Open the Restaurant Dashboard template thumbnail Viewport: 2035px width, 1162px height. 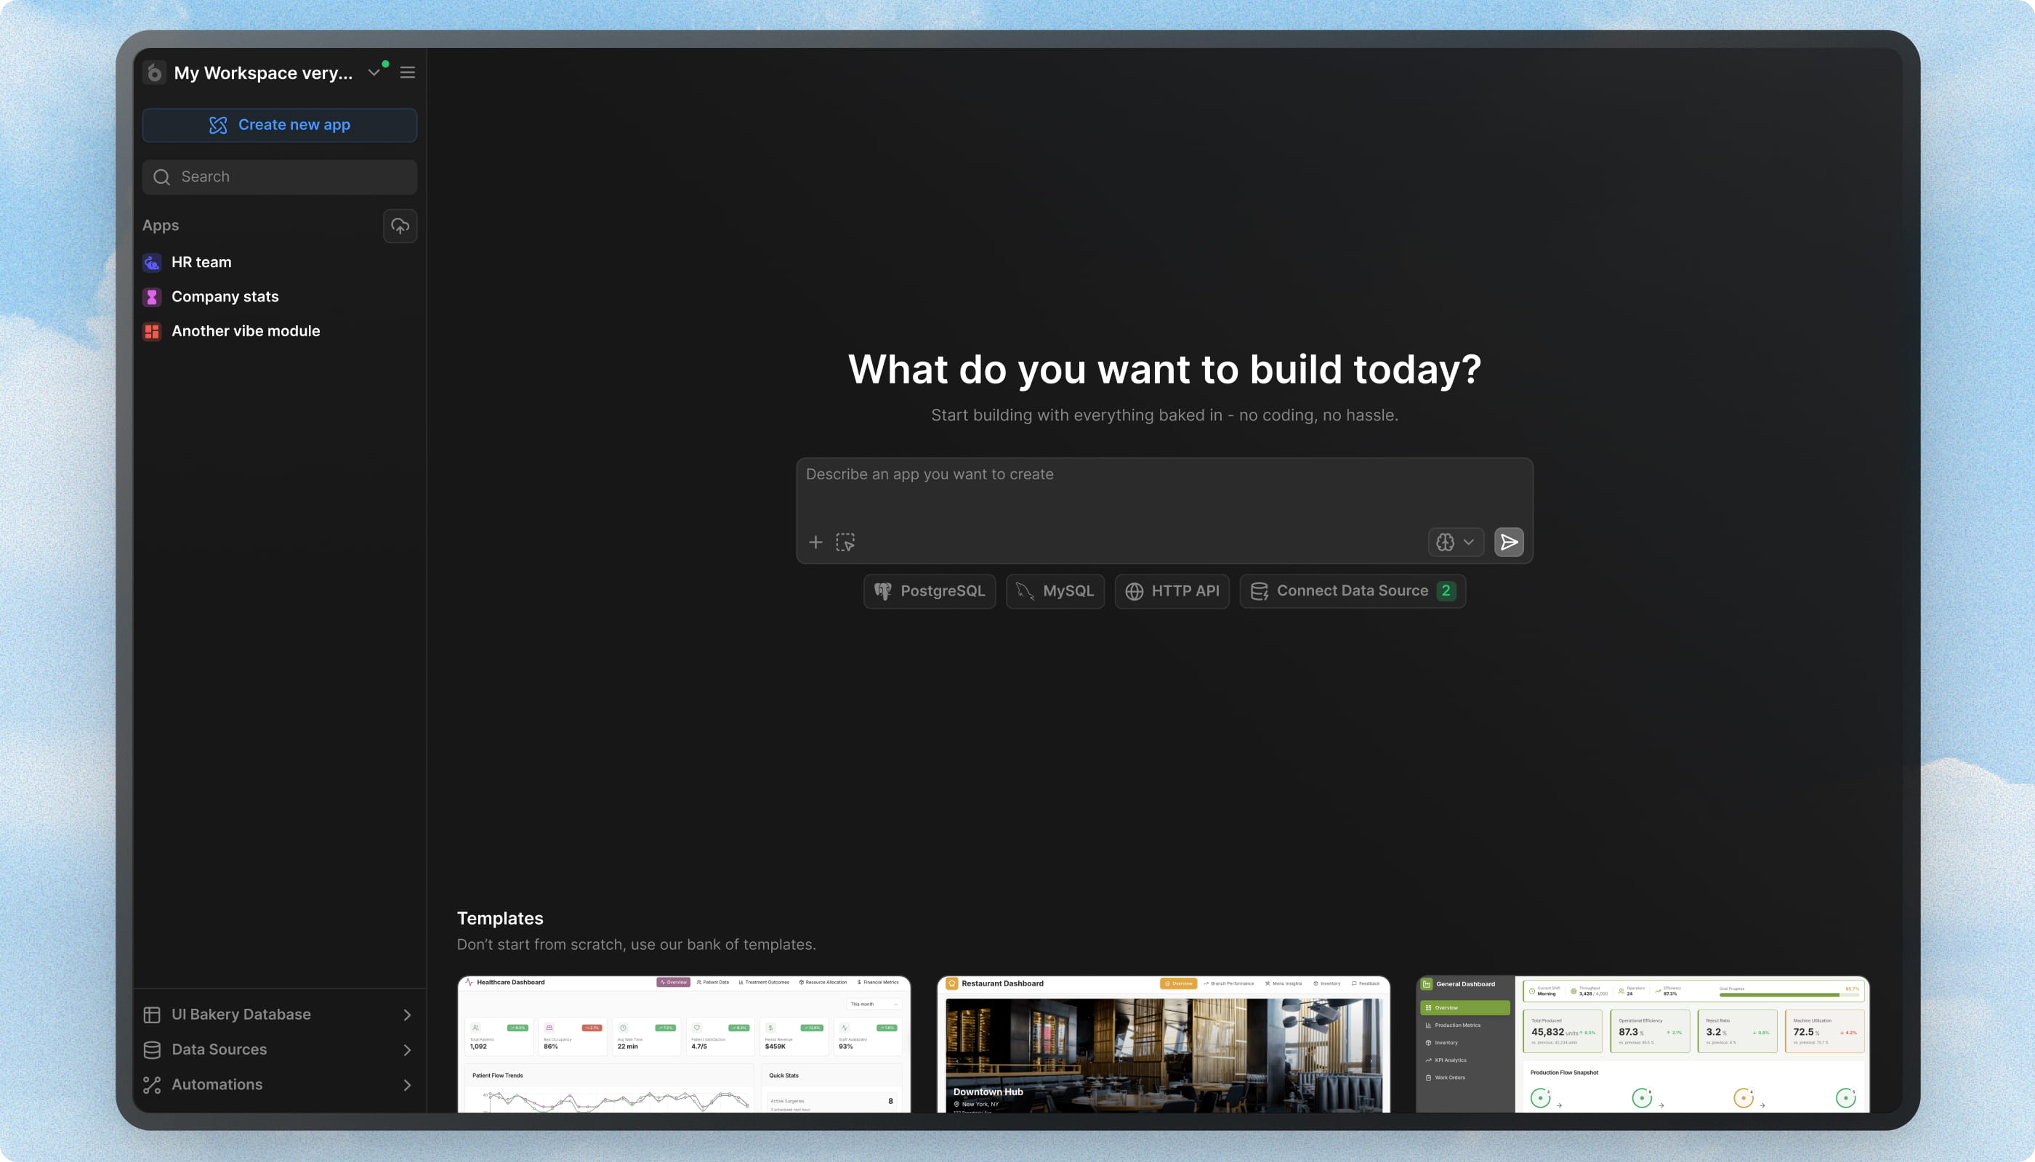pyautogui.click(x=1163, y=1044)
